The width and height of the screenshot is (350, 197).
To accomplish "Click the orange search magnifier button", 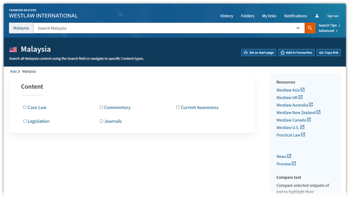I will tap(310, 28).
